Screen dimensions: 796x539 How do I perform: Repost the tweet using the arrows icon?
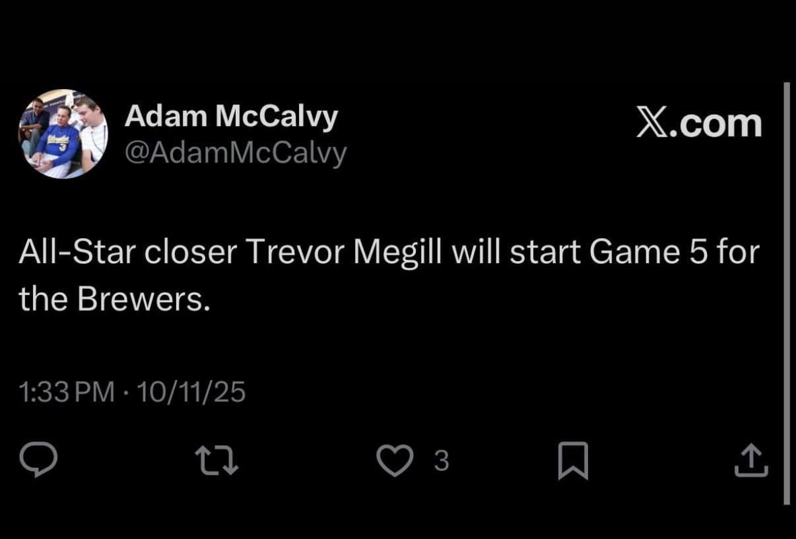(x=217, y=460)
